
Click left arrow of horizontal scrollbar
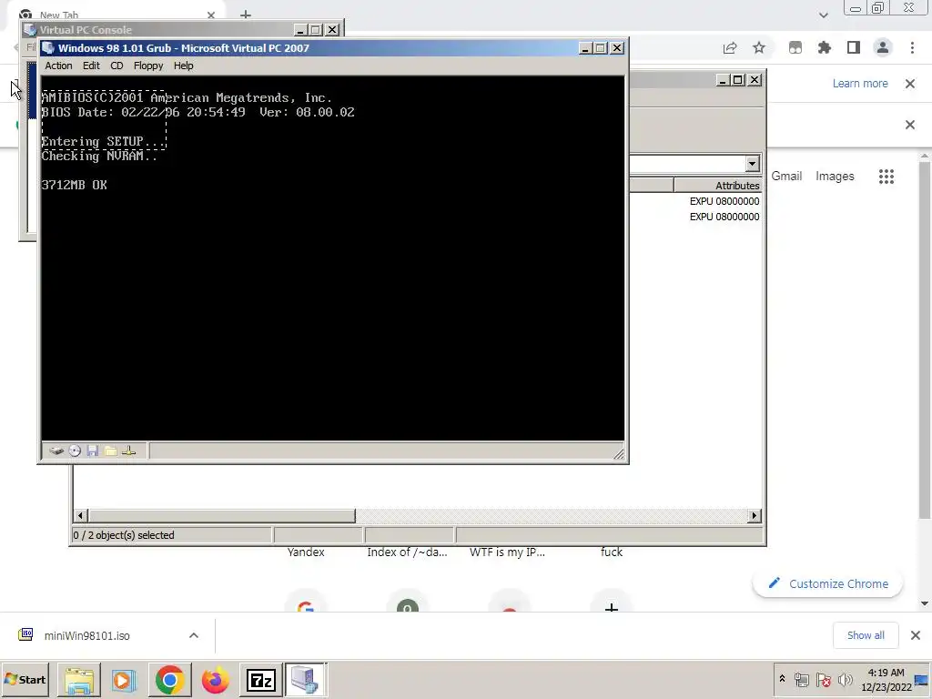point(81,515)
